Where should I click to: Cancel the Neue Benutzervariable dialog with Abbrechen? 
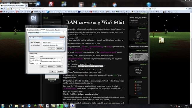point(60,49)
